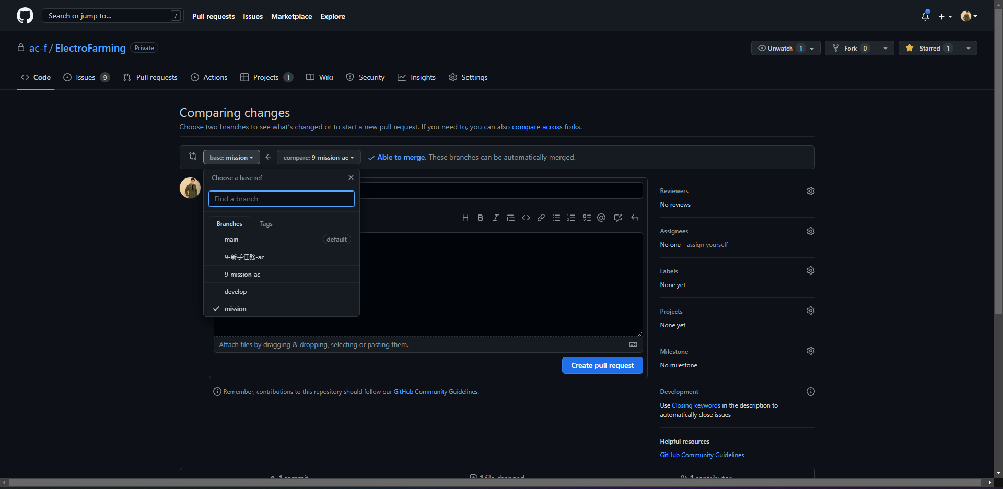Click assign yourself link
This screenshot has width=1003, height=489.
click(707, 245)
